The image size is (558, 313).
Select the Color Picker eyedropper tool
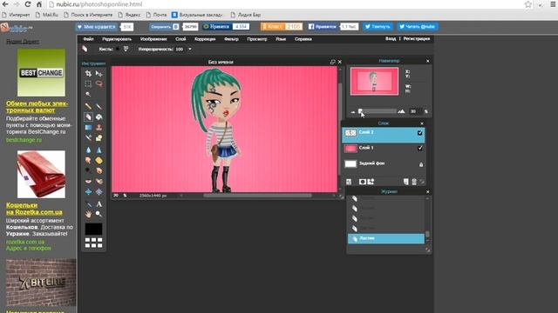coord(88,204)
